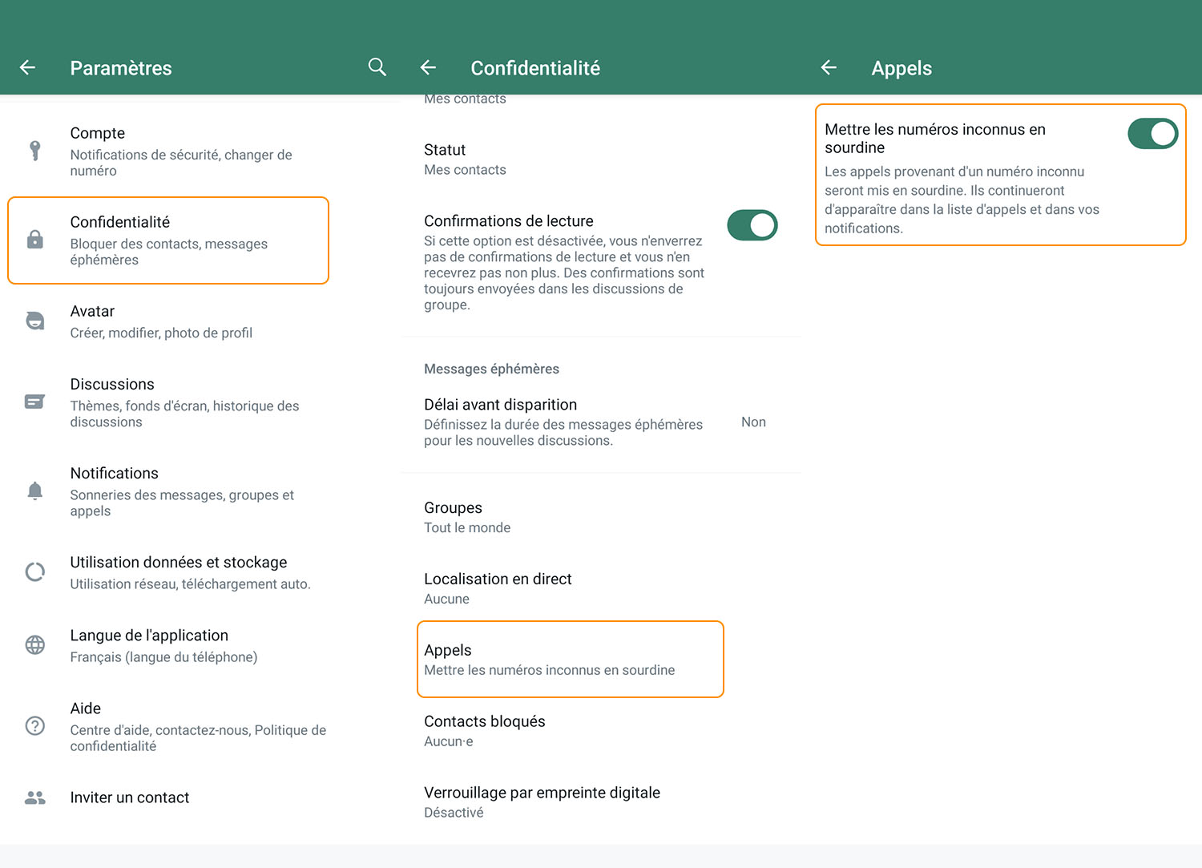Click the lock icon beside Confidentialité
1202x868 pixels.
tap(35, 240)
